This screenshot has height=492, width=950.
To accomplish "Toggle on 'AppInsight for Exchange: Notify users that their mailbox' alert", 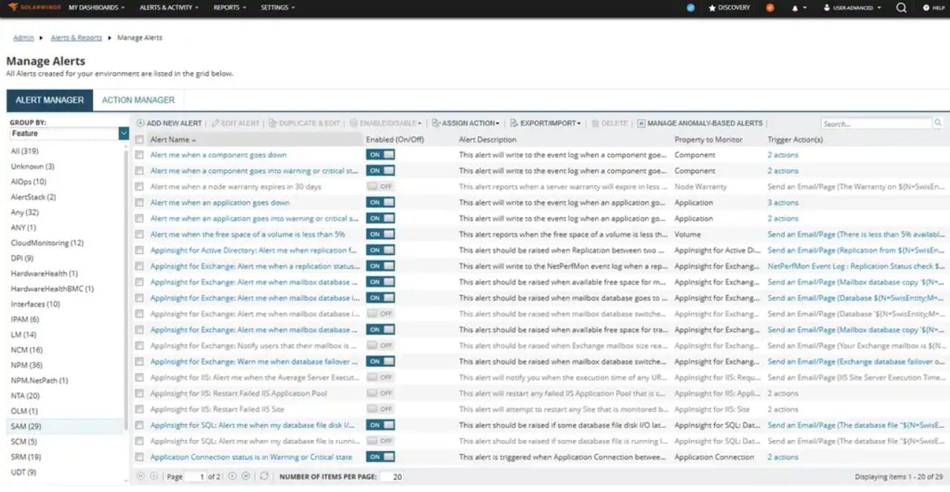I will [x=380, y=346].
